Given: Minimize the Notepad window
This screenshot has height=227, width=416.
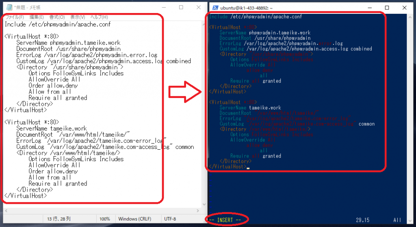Looking at the screenshot, I should pos(163,8).
